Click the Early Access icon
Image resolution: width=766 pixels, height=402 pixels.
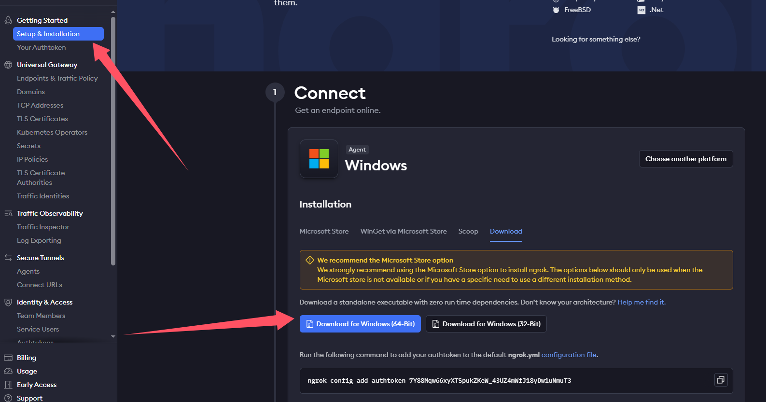8,385
